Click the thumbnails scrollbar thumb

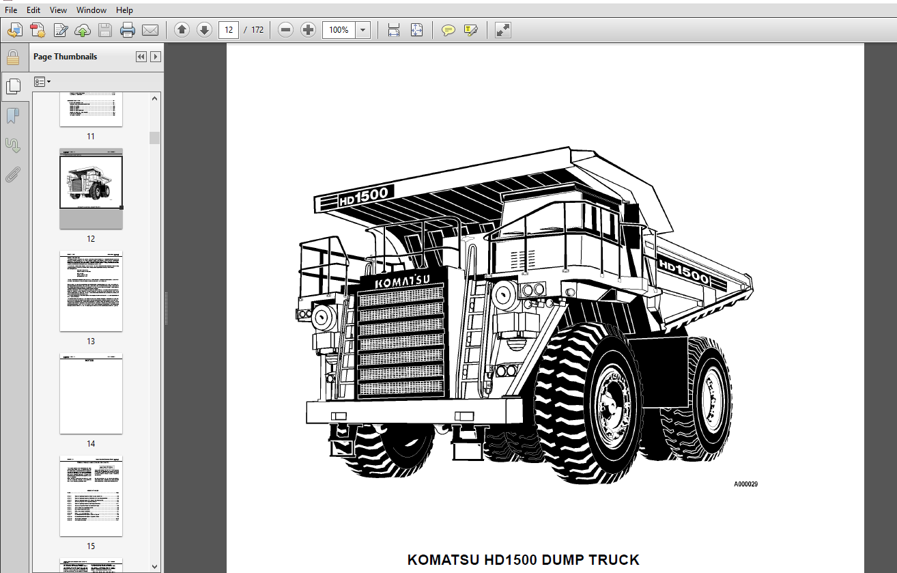(155, 138)
